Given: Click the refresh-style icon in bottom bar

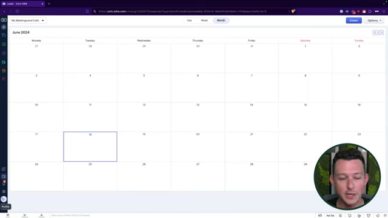Looking at the screenshot, I should pos(350,216).
